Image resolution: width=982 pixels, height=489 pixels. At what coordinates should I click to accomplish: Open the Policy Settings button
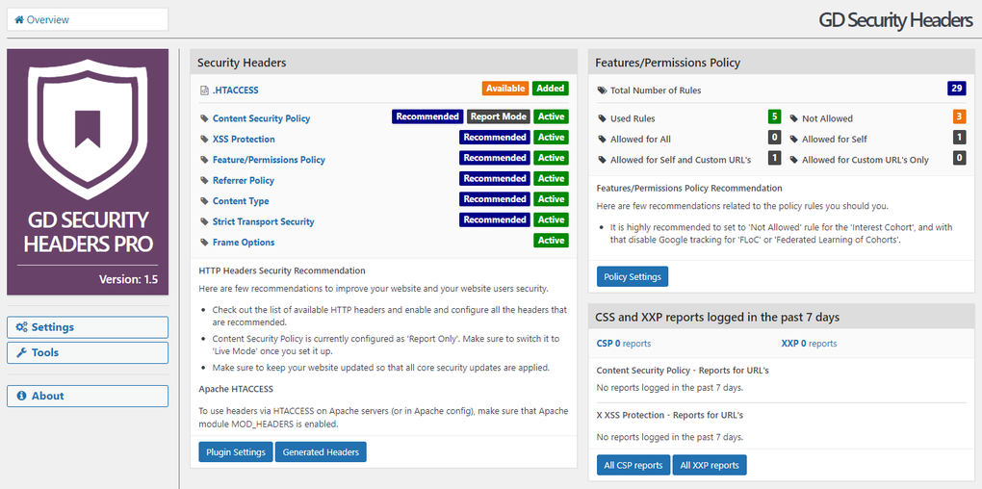point(632,277)
